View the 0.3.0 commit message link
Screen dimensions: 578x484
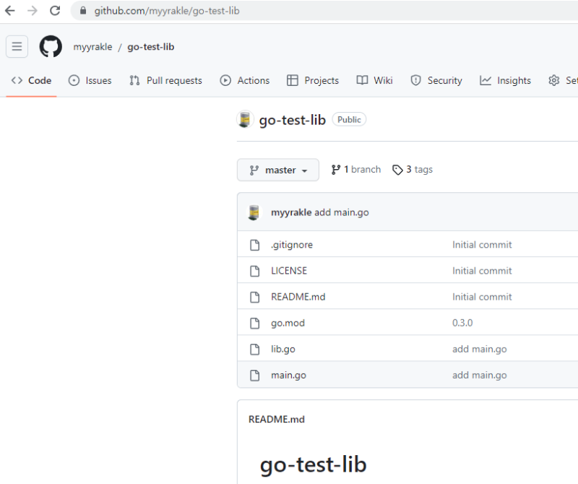point(462,323)
